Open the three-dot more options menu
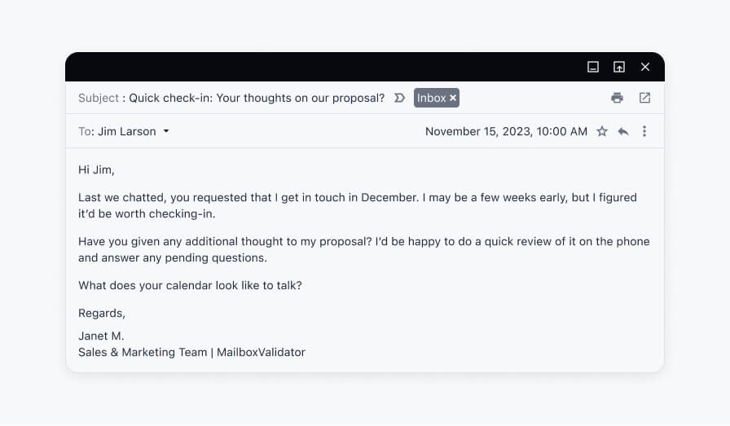This screenshot has width=730, height=426. (644, 131)
